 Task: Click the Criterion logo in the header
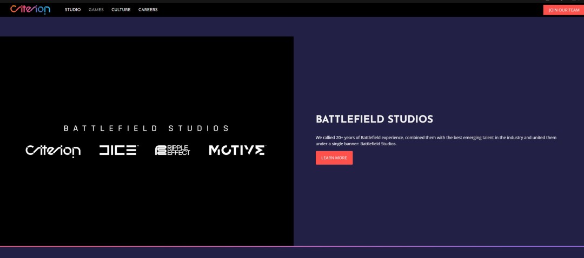pos(30,9)
